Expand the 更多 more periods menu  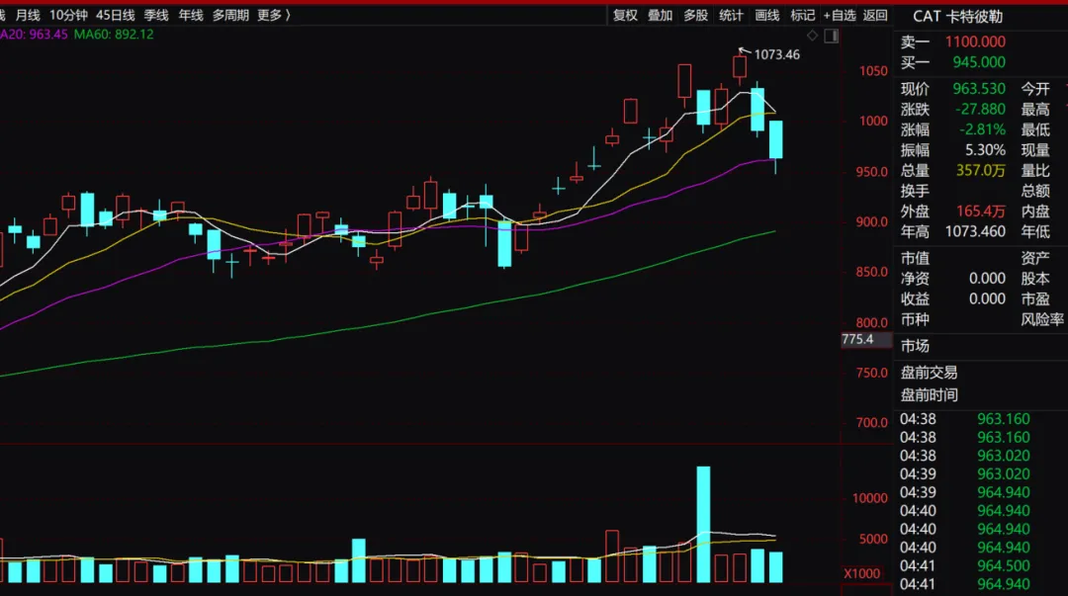click(274, 15)
